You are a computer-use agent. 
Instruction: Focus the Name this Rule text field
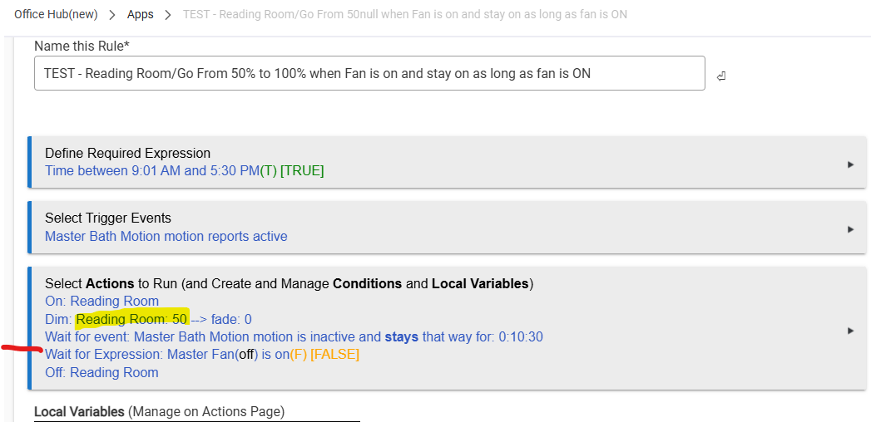point(369,74)
